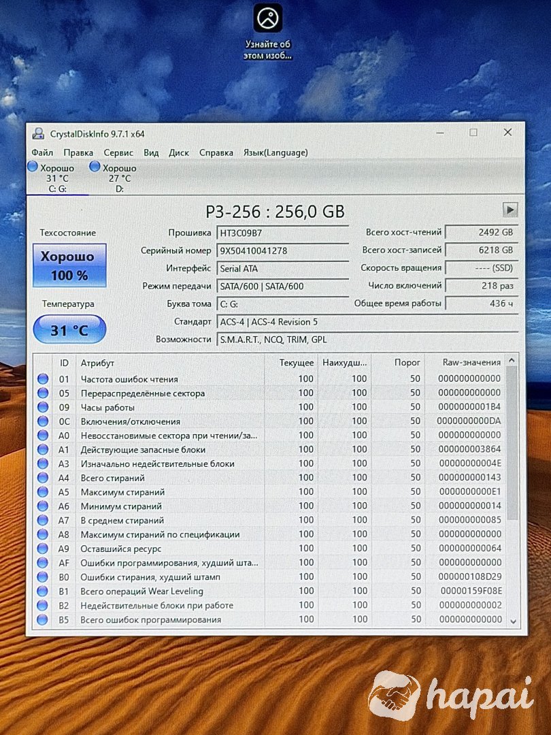This screenshot has height=735, width=551.
Task: Click the rotation rate value ---- (SSD)
Action: [x=481, y=268]
